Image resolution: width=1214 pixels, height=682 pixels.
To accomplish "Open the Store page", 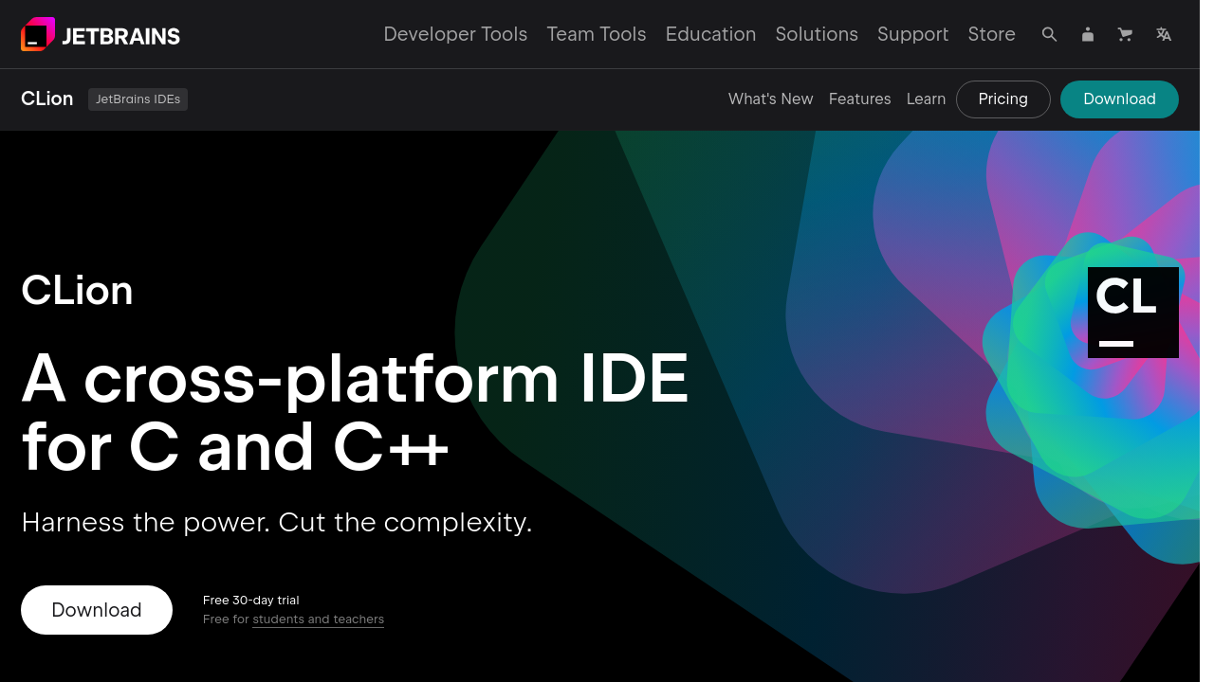I will coord(991,34).
